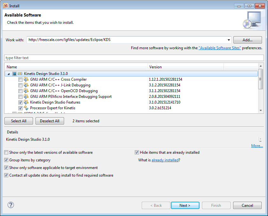268x216 pixels.
Task: Check the GNU ARM C/C++ Cross Compiler checkbox
Action: click(20, 79)
